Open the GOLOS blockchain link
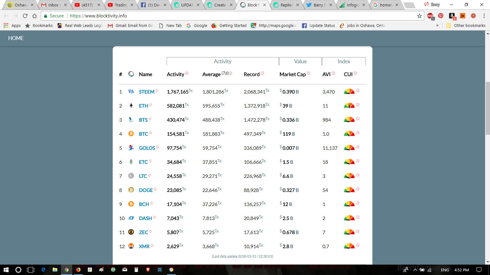This screenshot has height=275, width=490. click(147, 148)
